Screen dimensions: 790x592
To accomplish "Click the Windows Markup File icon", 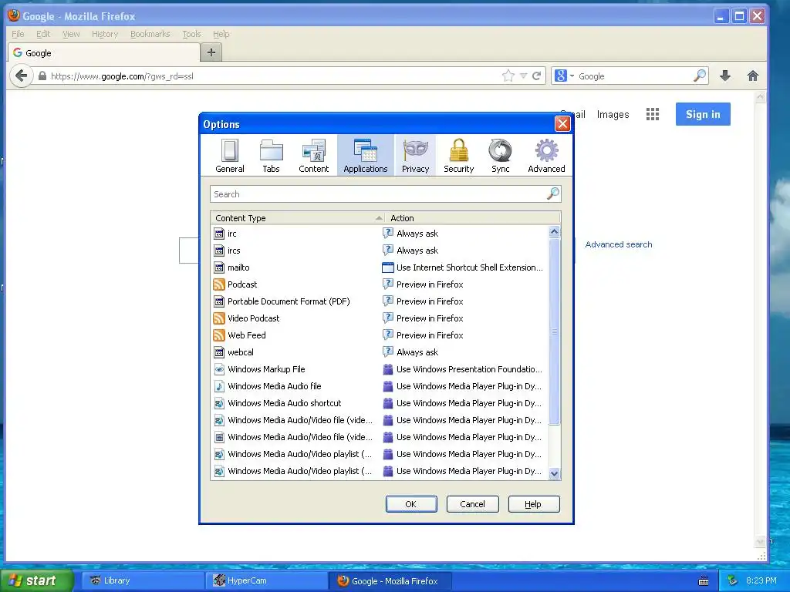I will (218, 369).
